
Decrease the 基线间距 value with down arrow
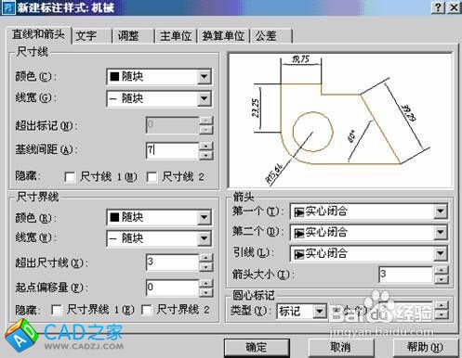click(x=206, y=155)
